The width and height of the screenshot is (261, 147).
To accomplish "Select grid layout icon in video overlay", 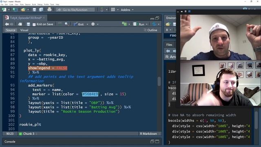I will tap(189, 11).
